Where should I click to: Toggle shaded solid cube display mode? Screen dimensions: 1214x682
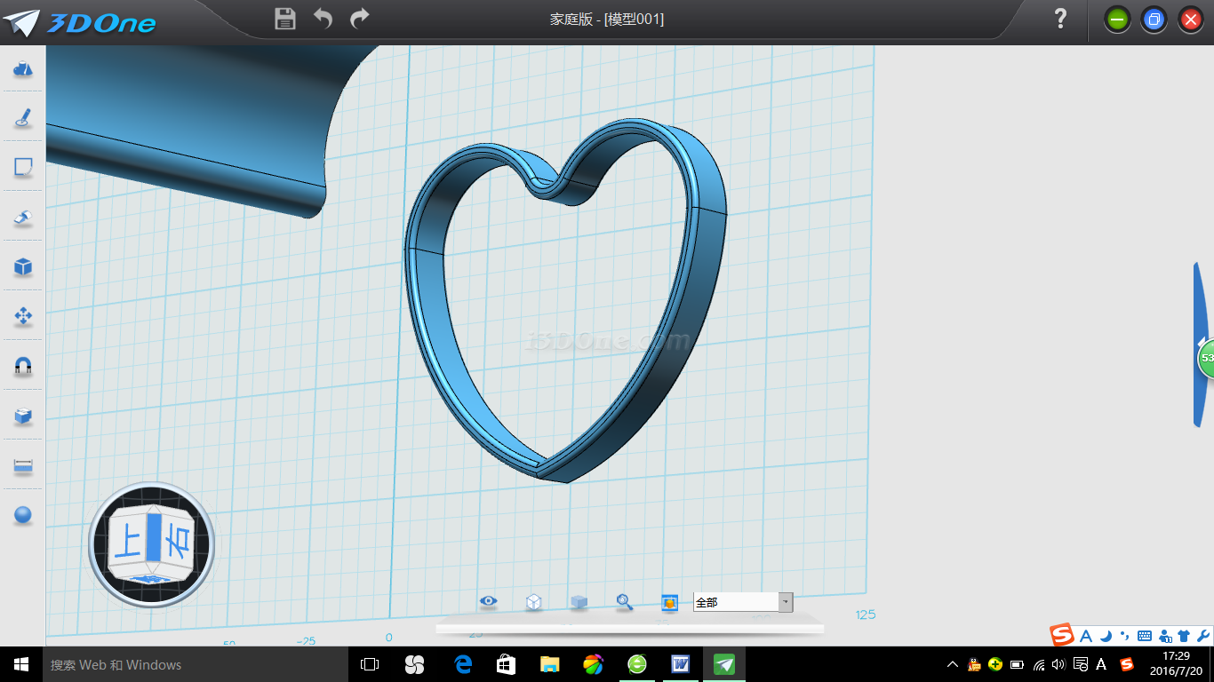[579, 602]
